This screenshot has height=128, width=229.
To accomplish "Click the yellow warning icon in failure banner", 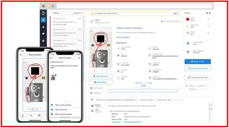I will pyautogui.click(x=92, y=13).
